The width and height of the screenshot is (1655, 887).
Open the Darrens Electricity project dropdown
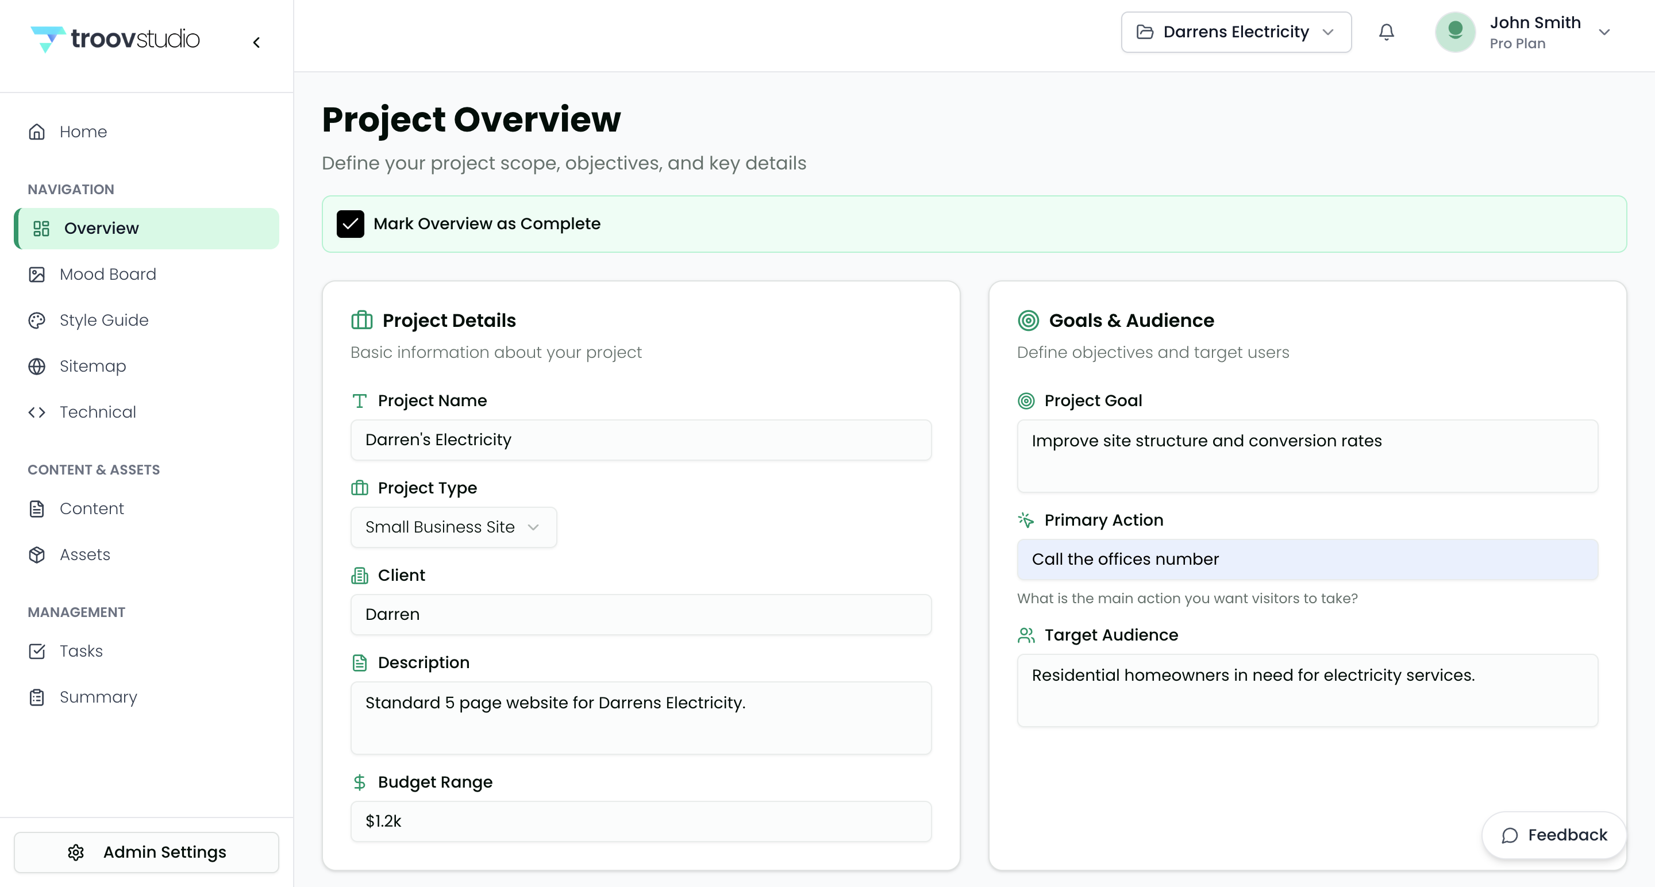point(1236,32)
